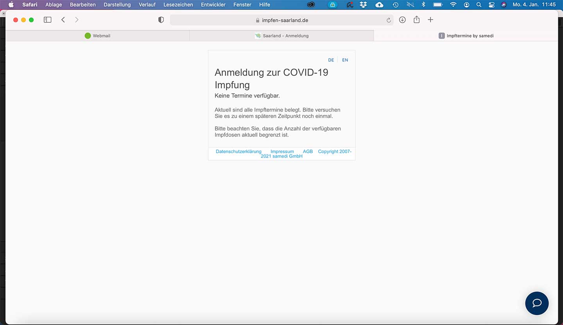Switch page language to EN
563x325 pixels.
pyautogui.click(x=345, y=60)
